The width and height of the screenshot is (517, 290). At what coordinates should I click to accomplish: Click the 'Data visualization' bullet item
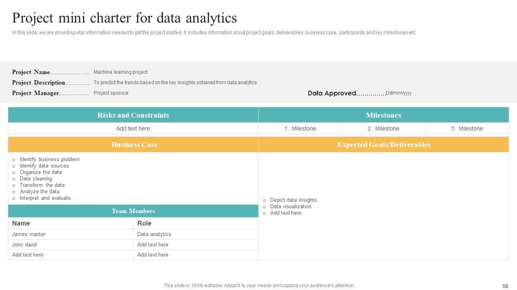click(x=290, y=207)
